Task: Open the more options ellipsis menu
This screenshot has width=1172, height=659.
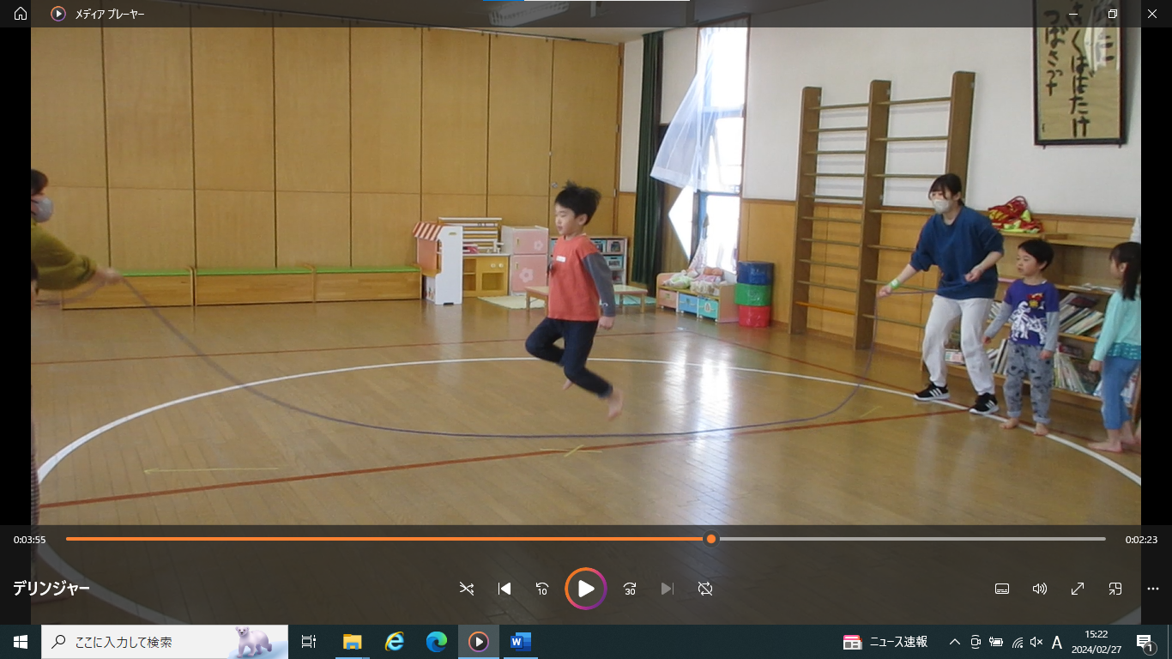Action: (1153, 589)
